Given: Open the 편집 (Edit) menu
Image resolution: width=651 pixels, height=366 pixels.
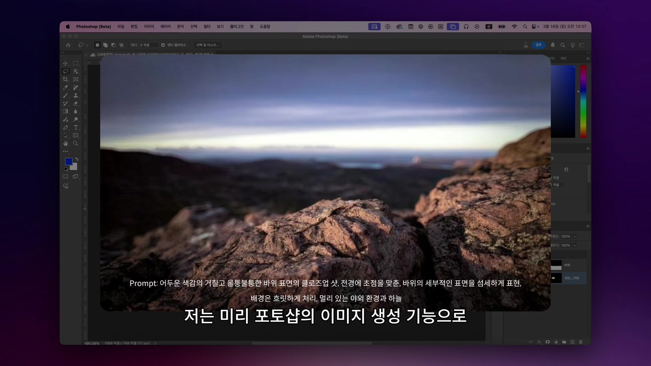Looking at the screenshot, I should [134, 27].
